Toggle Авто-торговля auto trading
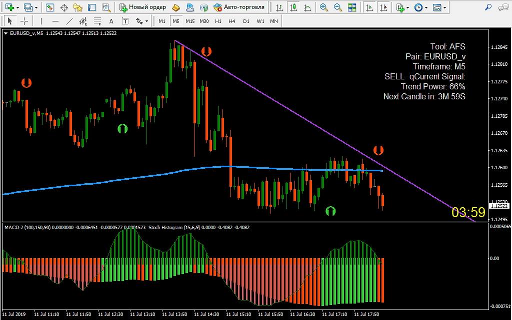 tap(239, 7)
